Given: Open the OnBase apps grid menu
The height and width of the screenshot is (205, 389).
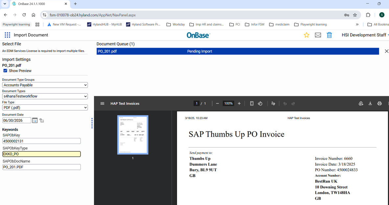Looking at the screenshot, I should pyautogui.click(x=8, y=35).
